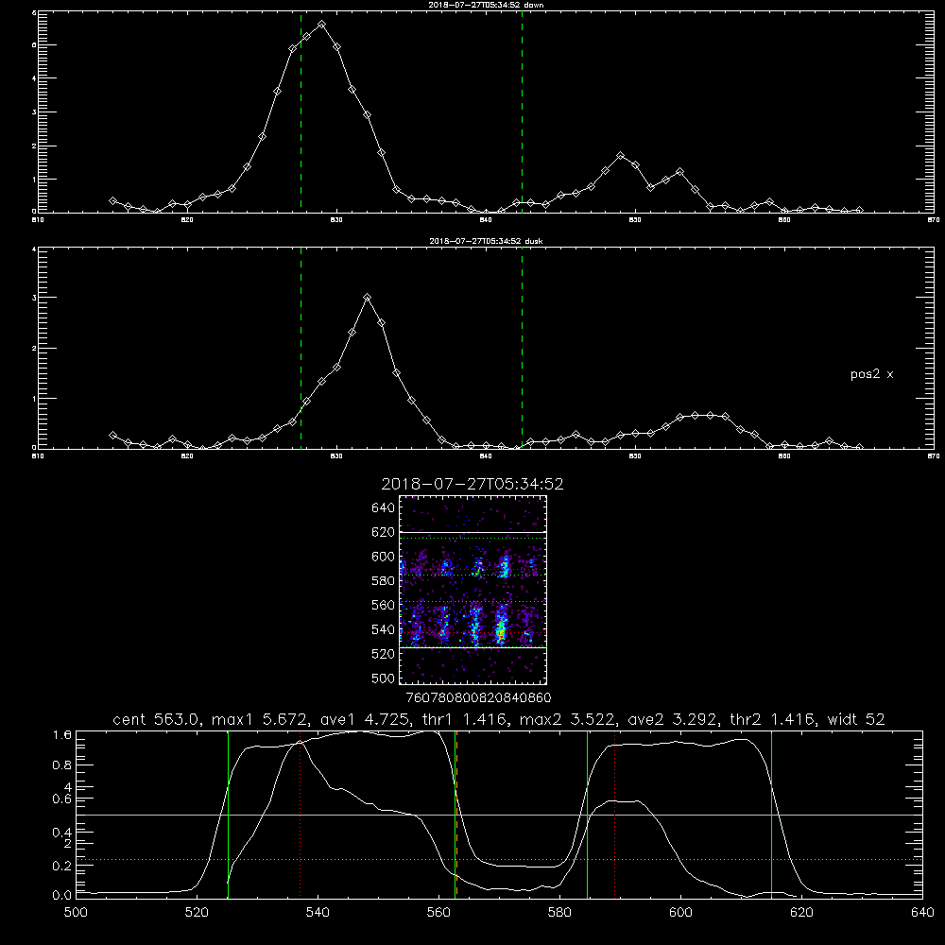Click the solid horizontal white line in bottom plot

coord(499,815)
